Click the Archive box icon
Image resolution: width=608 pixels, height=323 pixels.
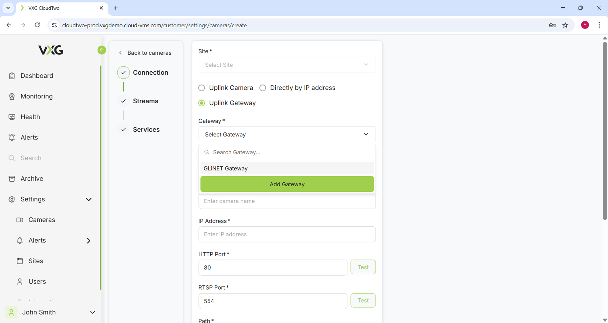point(12,179)
